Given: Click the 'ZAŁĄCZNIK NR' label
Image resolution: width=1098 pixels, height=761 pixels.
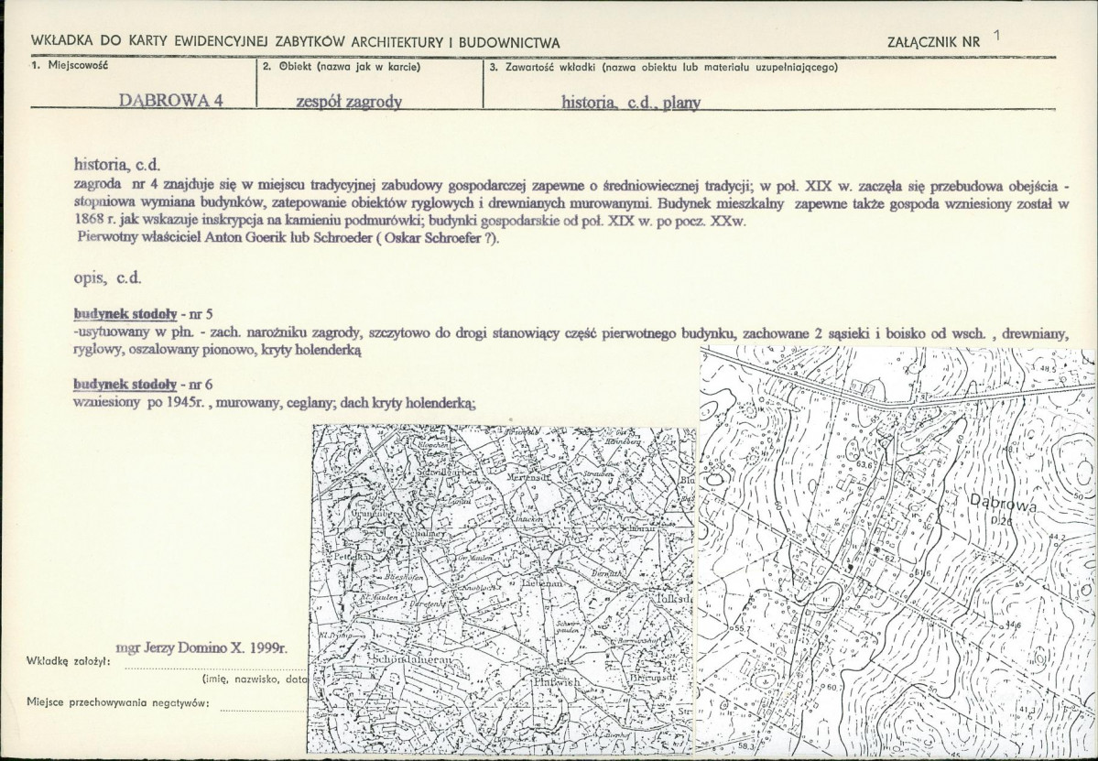Looking at the screenshot, I should (933, 42).
